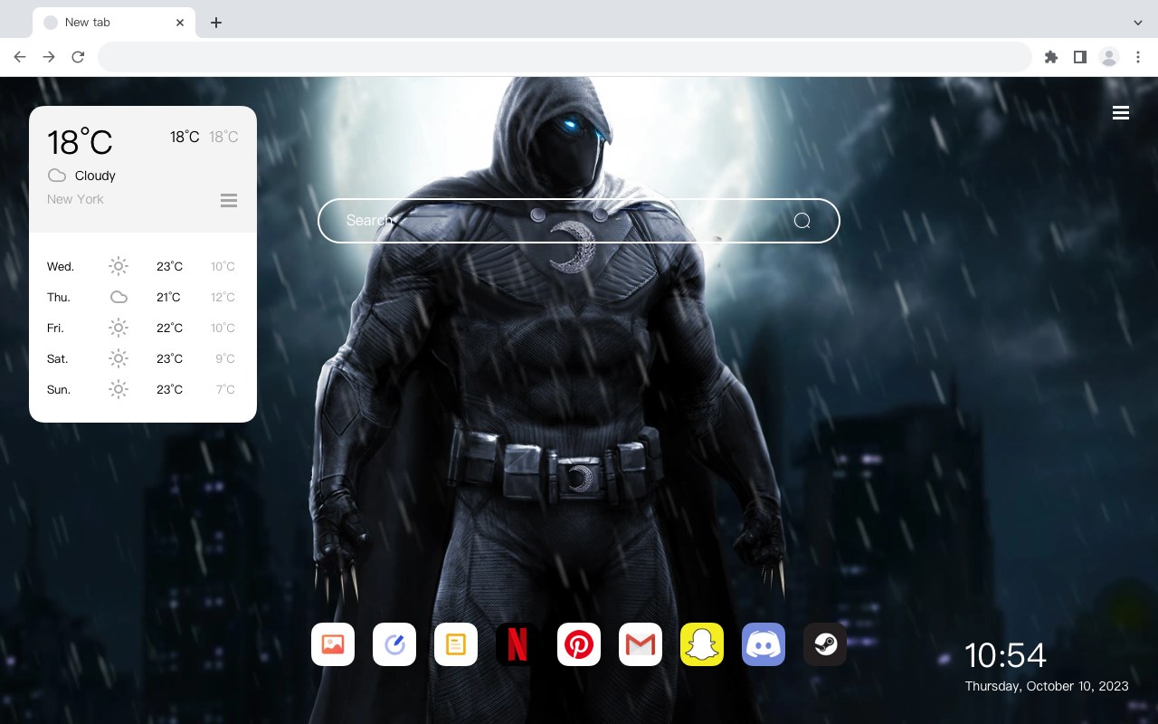Open the Gmail shortcut

641,644
